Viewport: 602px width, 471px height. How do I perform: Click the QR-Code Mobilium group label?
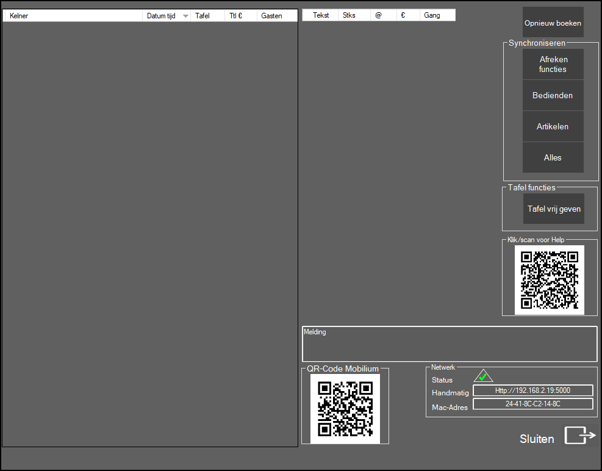pos(342,369)
